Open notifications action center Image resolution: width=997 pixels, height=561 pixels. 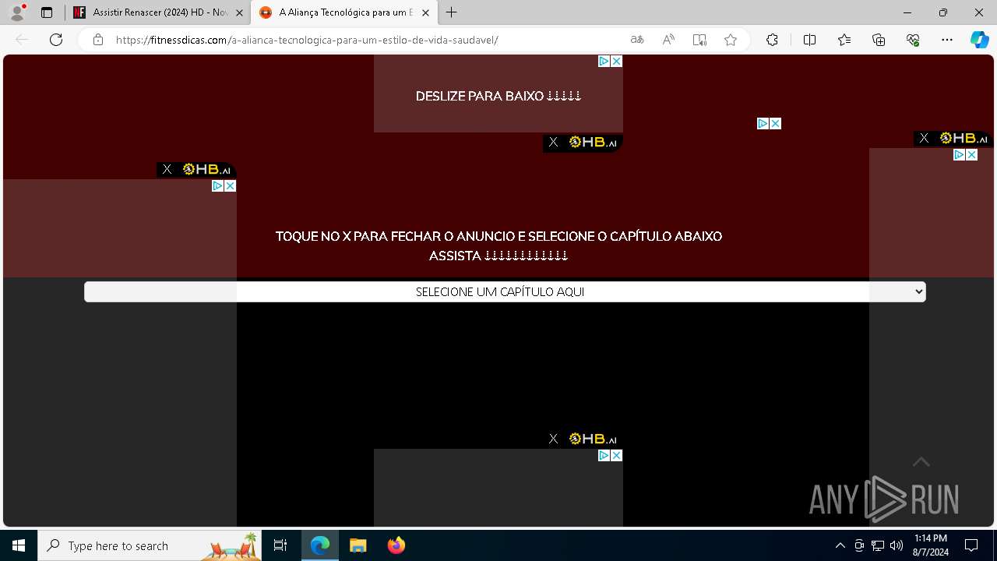[971, 545]
